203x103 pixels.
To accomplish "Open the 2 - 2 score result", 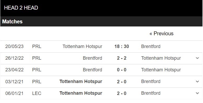I will pyautogui.click(x=122, y=58).
